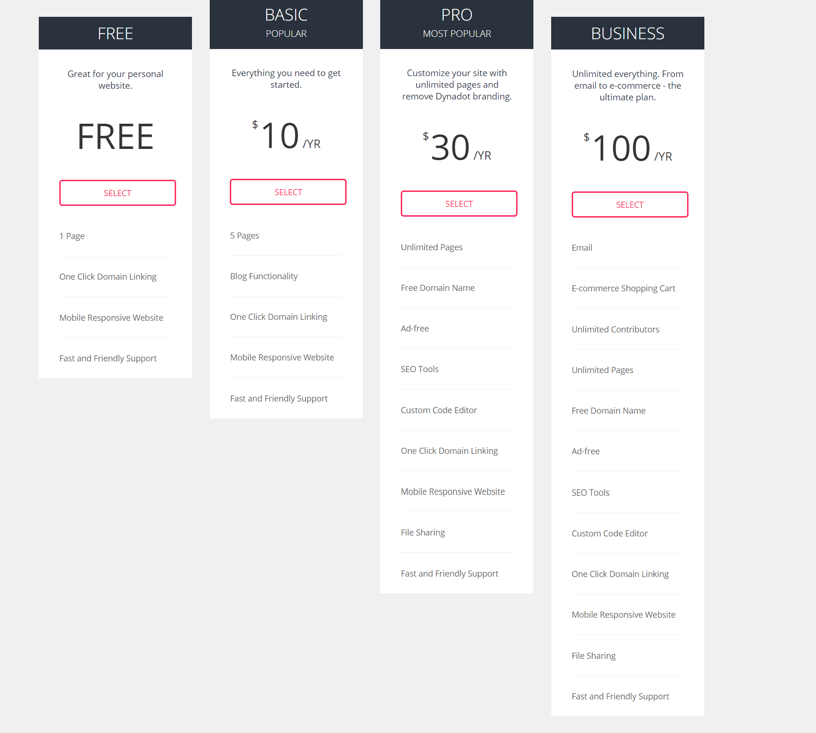Click 'Free Domain Name' in Pro plan
Viewport: 816px width, 733px height.
(x=438, y=288)
